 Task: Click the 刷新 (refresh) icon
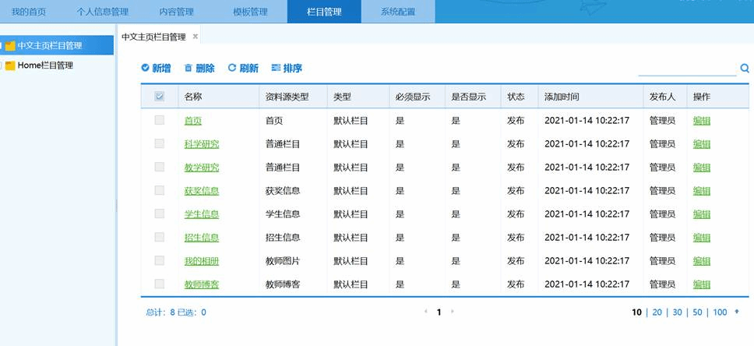coord(231,69)
